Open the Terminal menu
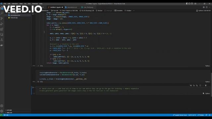The width and height of the screenshot is (212, 119). click(x=35, y=4)
